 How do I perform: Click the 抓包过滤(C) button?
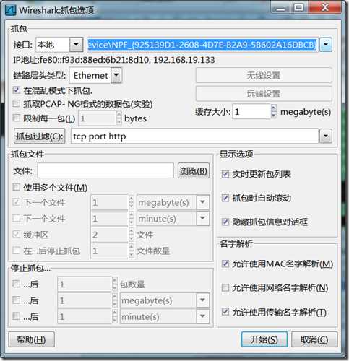[40, 136]
